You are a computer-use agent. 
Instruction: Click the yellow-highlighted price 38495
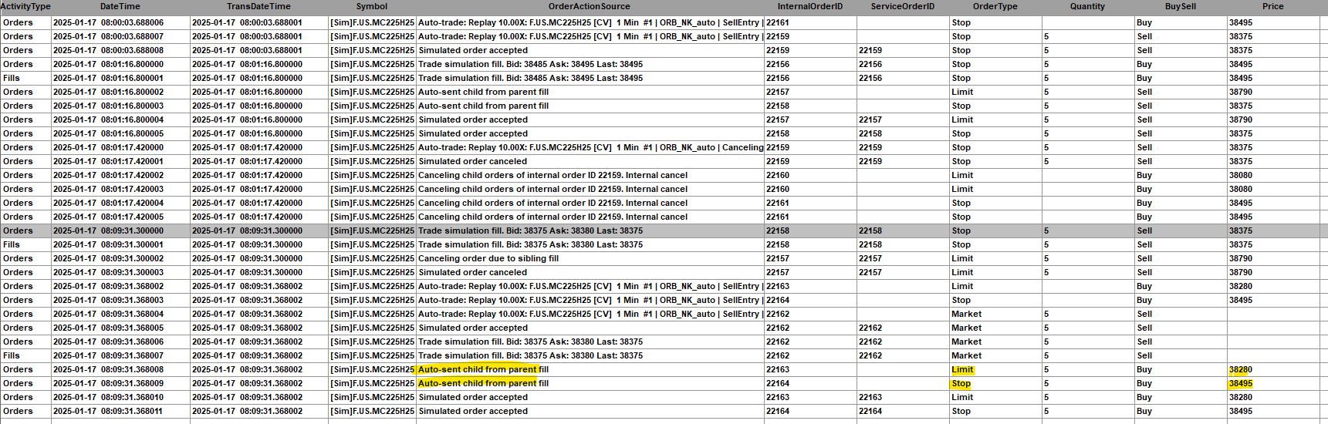1241,383
